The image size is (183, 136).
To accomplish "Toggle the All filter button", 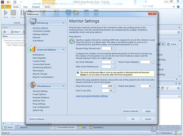I will 161,44.
